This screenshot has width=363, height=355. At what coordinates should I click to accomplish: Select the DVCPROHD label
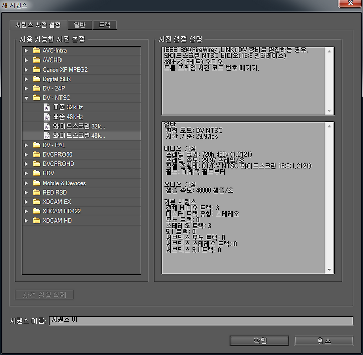[58, 164]
